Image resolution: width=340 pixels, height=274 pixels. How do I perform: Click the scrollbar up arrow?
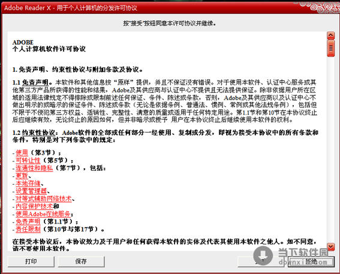[x=330, y=36]
